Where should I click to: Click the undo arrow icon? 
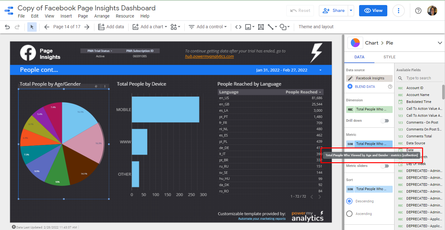point(7,27)
